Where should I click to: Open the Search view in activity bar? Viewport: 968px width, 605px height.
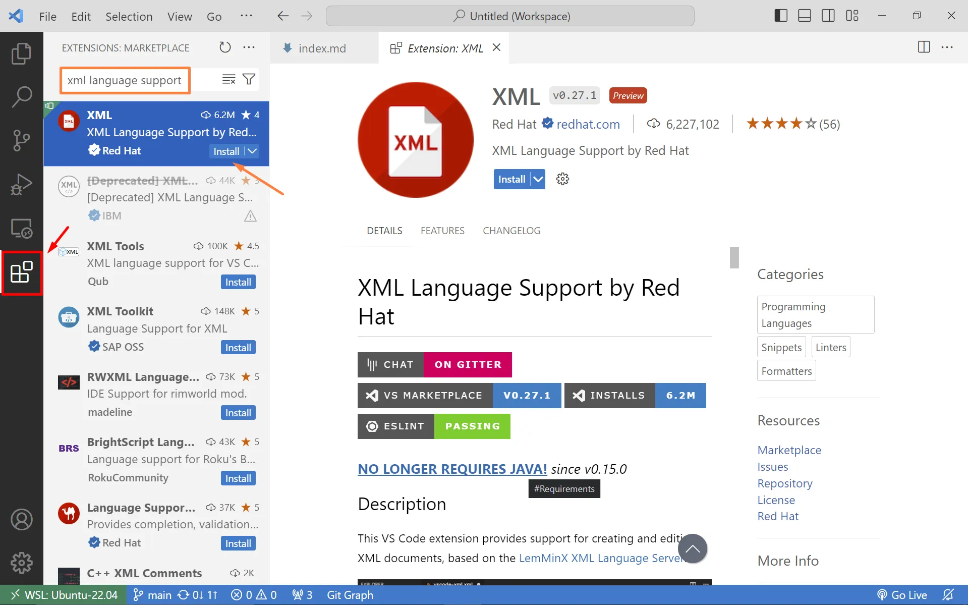pos(21,97)
